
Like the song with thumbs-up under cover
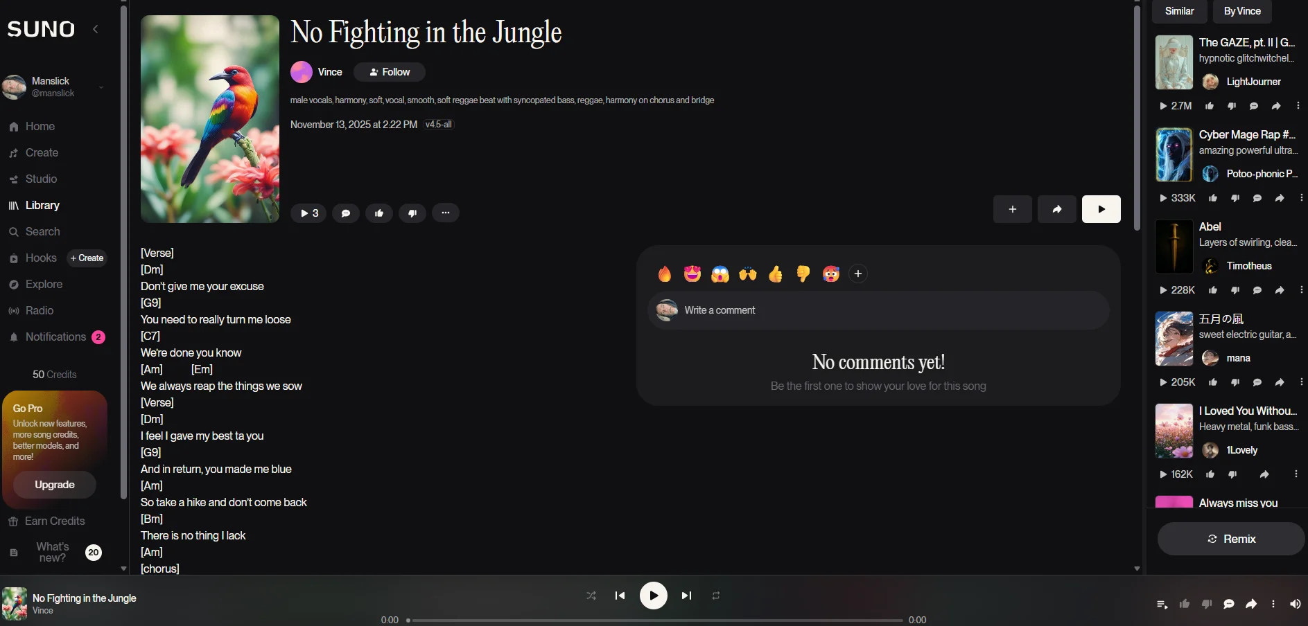379,213
